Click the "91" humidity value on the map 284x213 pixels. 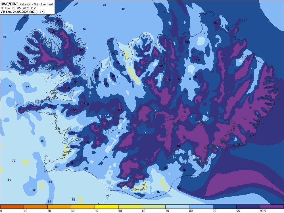(102, 164)
